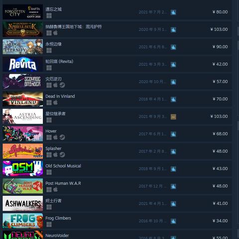Click the review icon on The Forgotten City row
This screenshot has height=239, width=239.
coord(173,12)
